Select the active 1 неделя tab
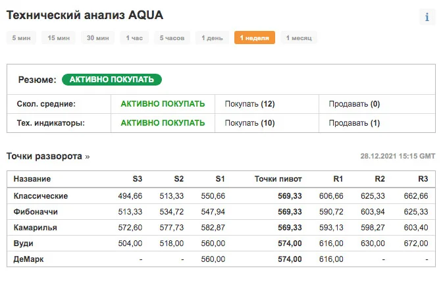 (255, 38)
